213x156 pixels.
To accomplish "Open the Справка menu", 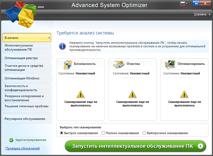I will coord(200,14).
